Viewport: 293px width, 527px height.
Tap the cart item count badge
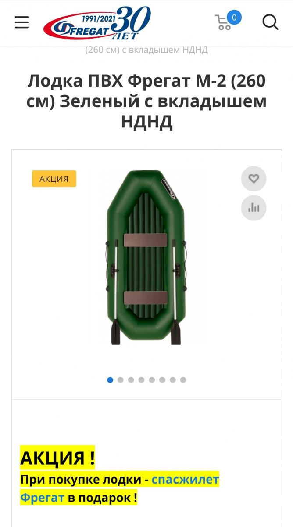click(234, 18)
